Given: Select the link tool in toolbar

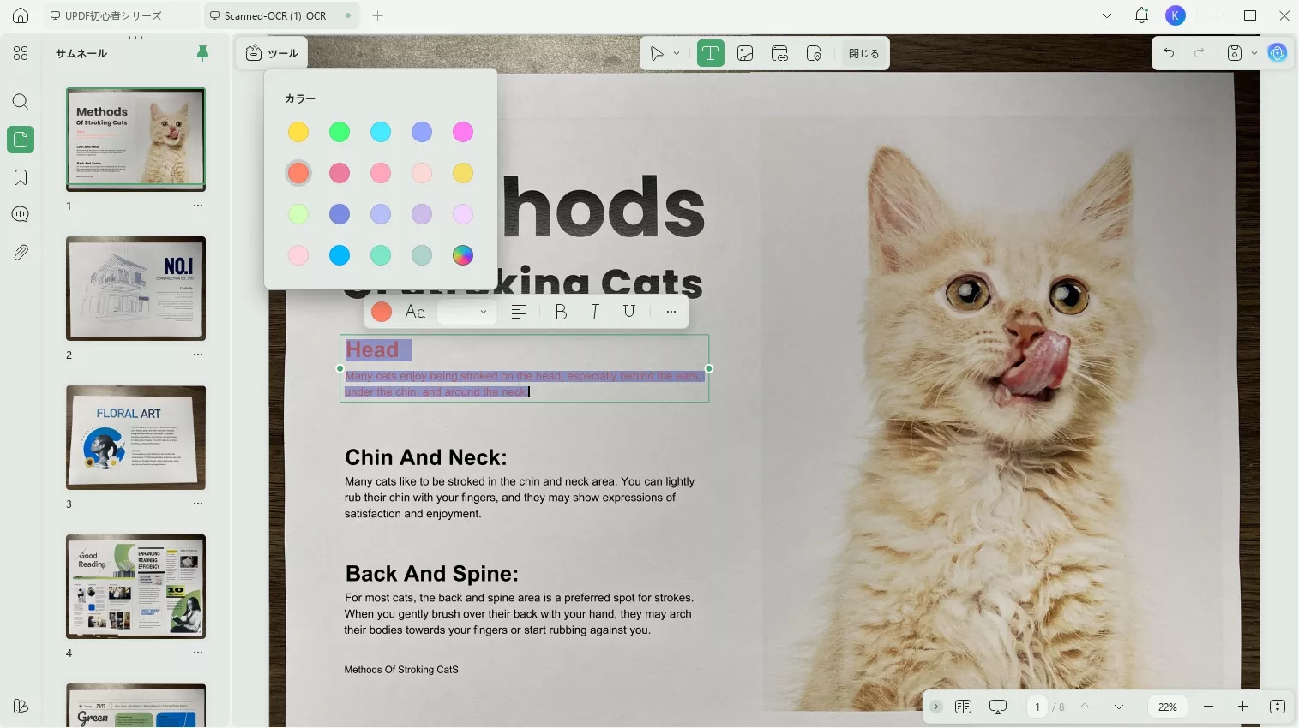Looking at the screenshot, I should tap(779, 54).
